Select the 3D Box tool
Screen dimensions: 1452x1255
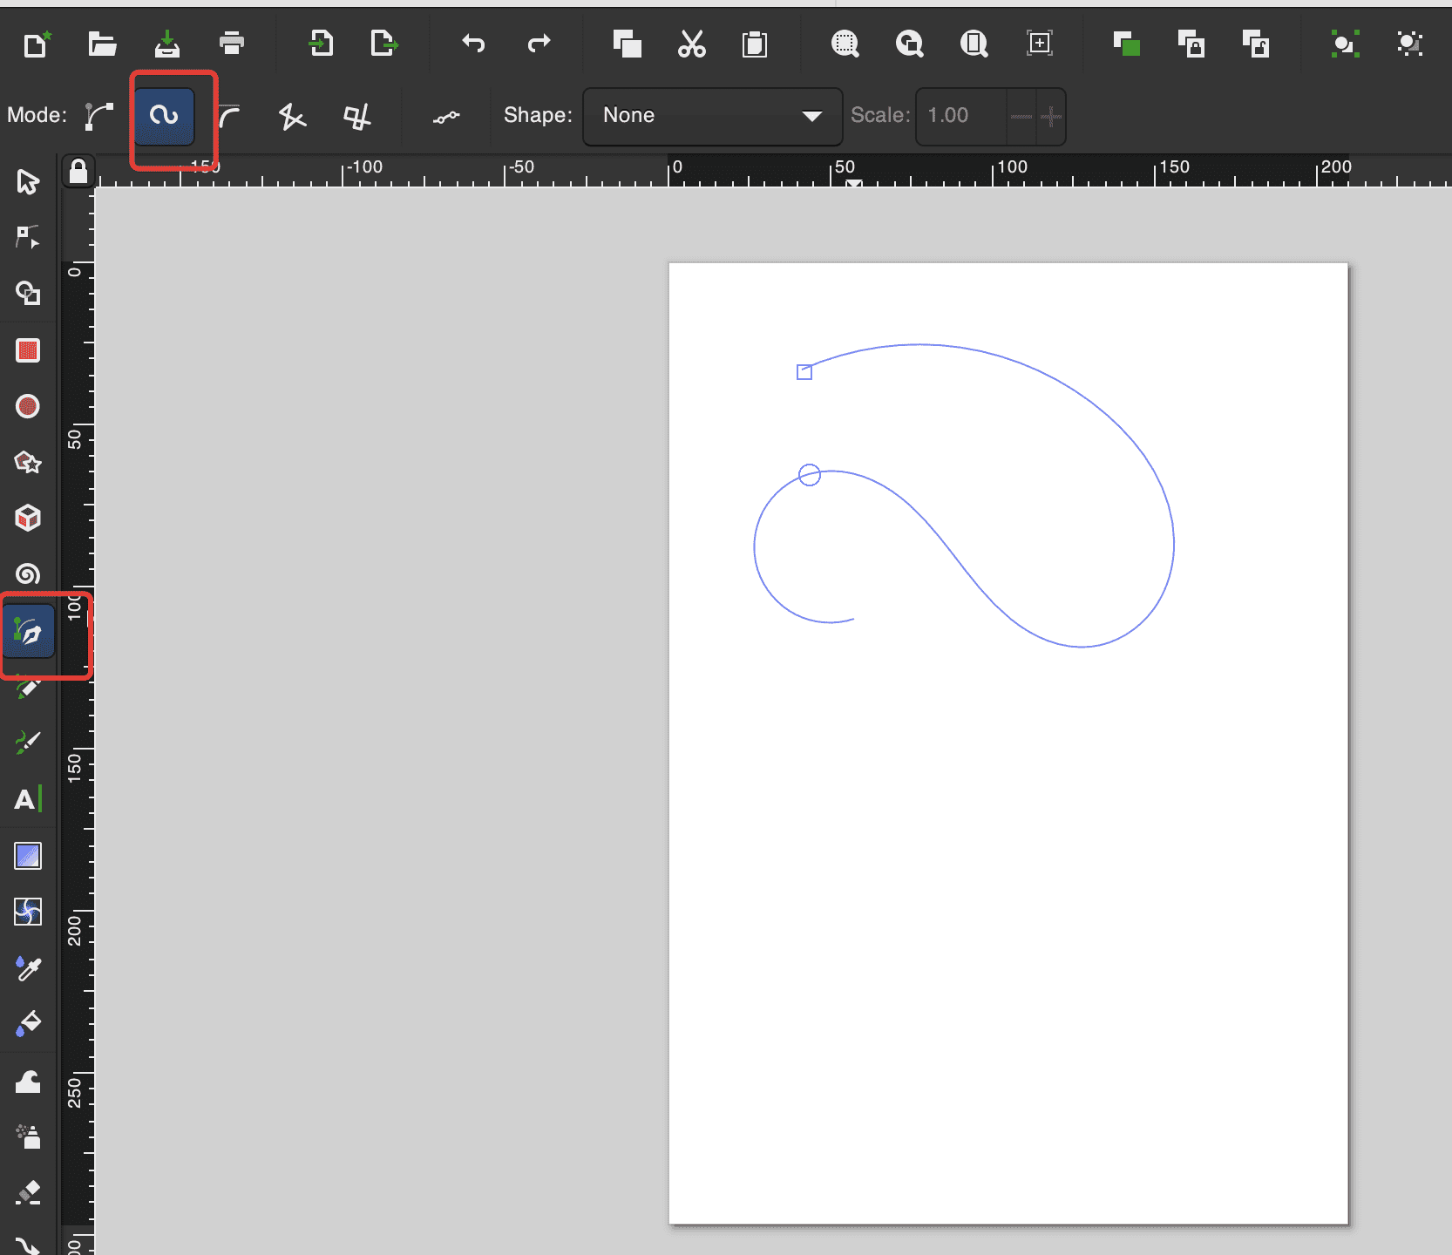pyautogui.click(x=28, y=518)
